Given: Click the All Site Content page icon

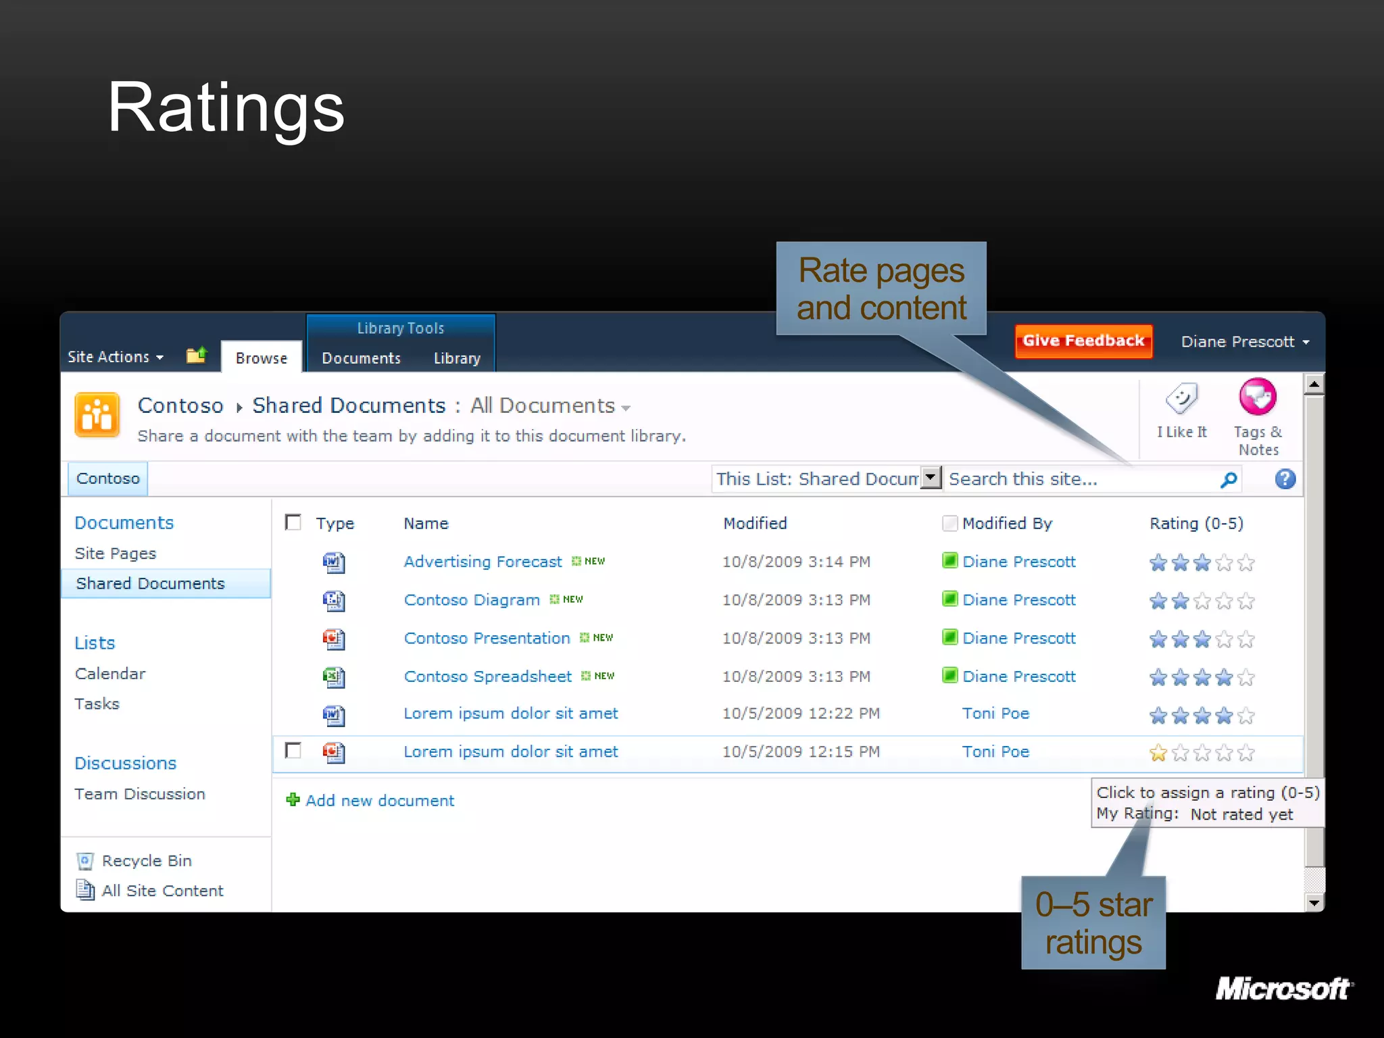Looking at the screenshot, I should tap(85, 890).
